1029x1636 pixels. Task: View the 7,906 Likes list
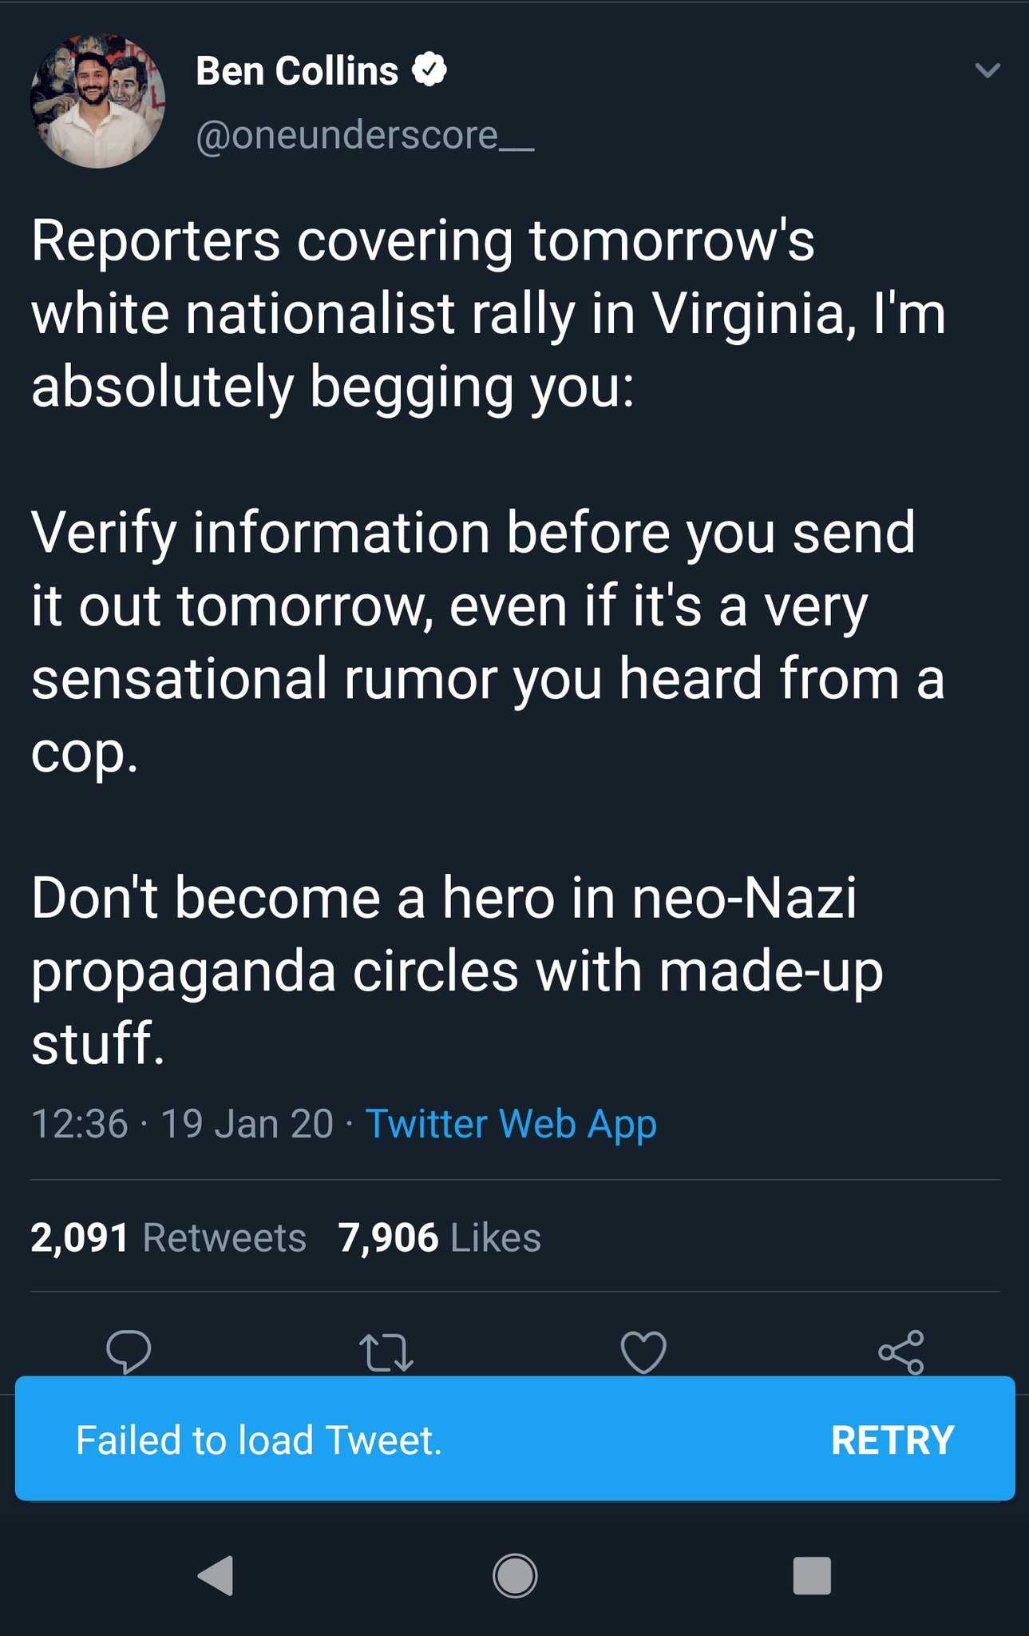pos(439,1237)
